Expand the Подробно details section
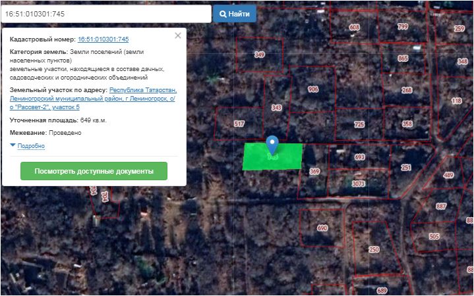Screen dimensions: 474x296 [30, 146]
